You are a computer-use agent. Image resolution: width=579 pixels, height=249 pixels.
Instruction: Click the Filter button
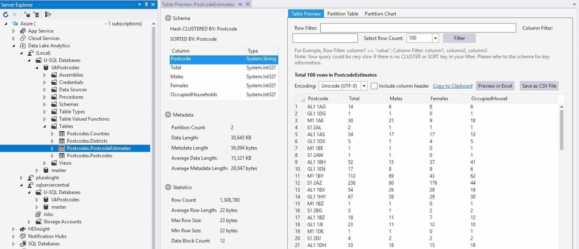click(x=459, y=38)
